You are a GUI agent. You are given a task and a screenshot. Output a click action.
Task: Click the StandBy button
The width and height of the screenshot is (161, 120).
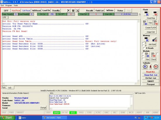point(56,10)
